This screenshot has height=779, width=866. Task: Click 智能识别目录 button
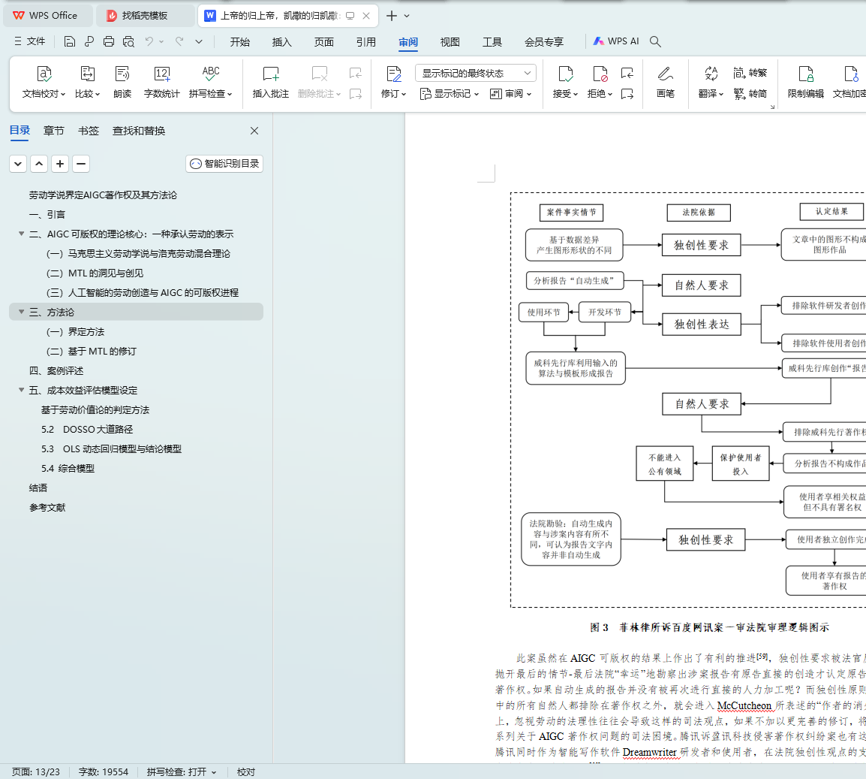click(x=224, y=164)
